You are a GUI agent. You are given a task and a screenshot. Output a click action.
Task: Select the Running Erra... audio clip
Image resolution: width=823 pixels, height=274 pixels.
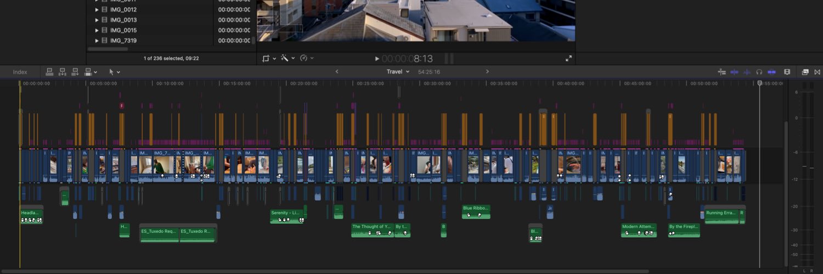pyautogui.click(x=721, y=216)
